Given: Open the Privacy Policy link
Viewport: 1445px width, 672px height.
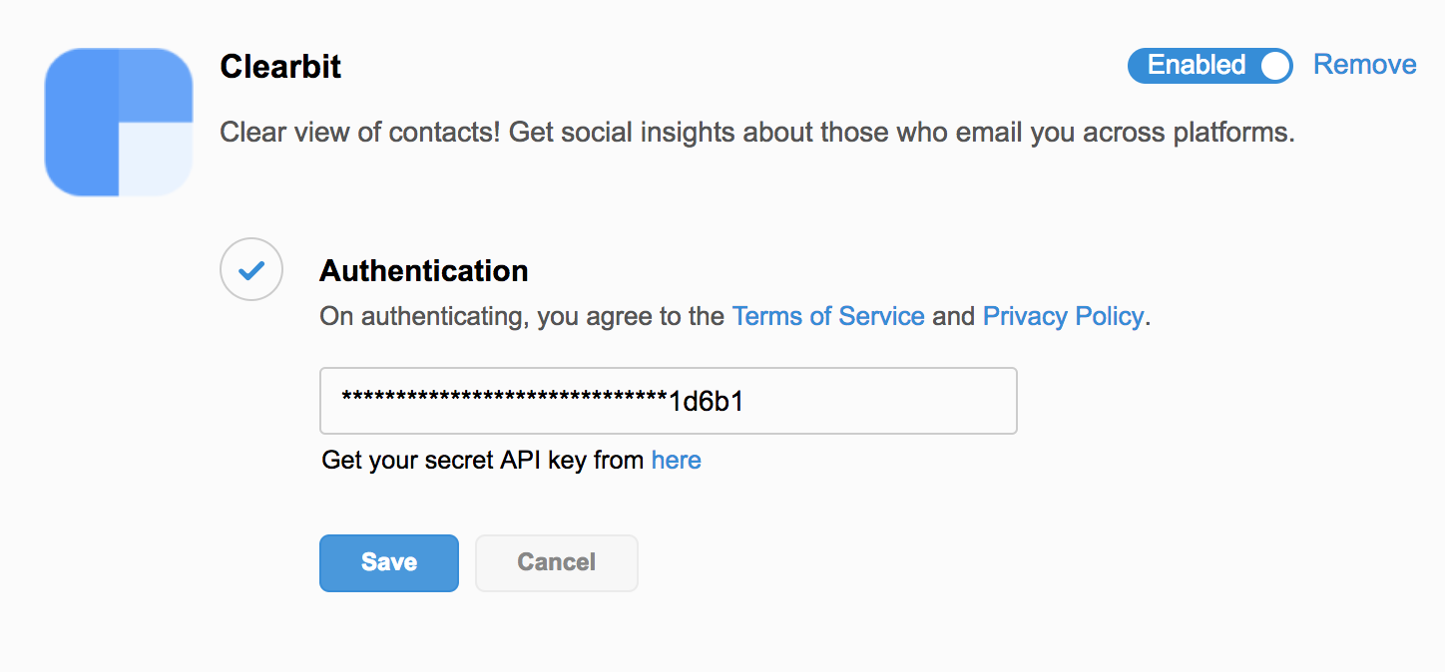Looking at the screenshot, I should tap(1063, 316).
